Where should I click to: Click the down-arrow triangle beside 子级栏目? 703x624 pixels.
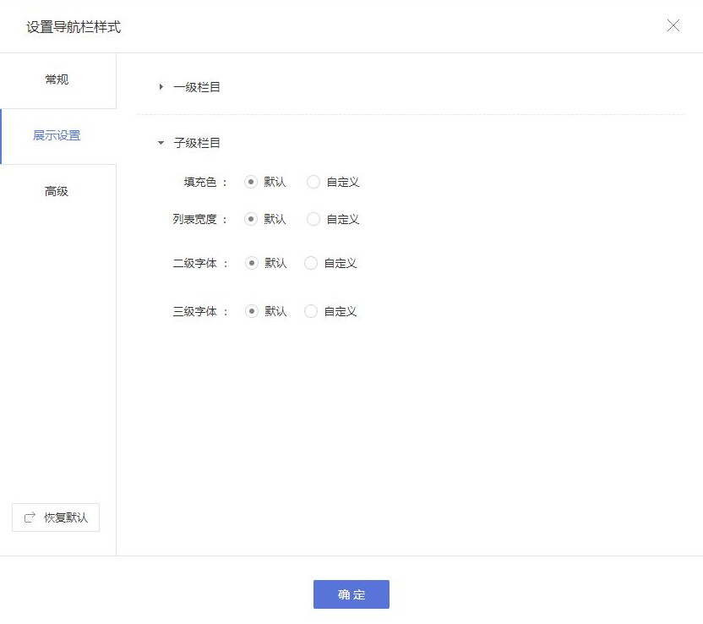pos(160,142)
